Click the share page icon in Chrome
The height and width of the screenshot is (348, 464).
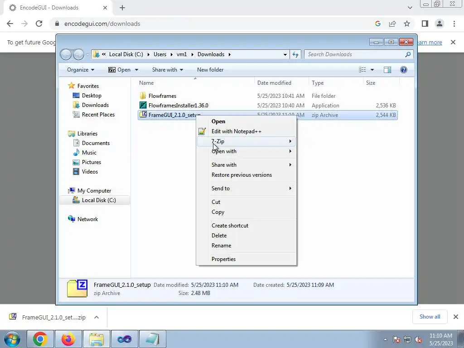click(x=392, y=24)
